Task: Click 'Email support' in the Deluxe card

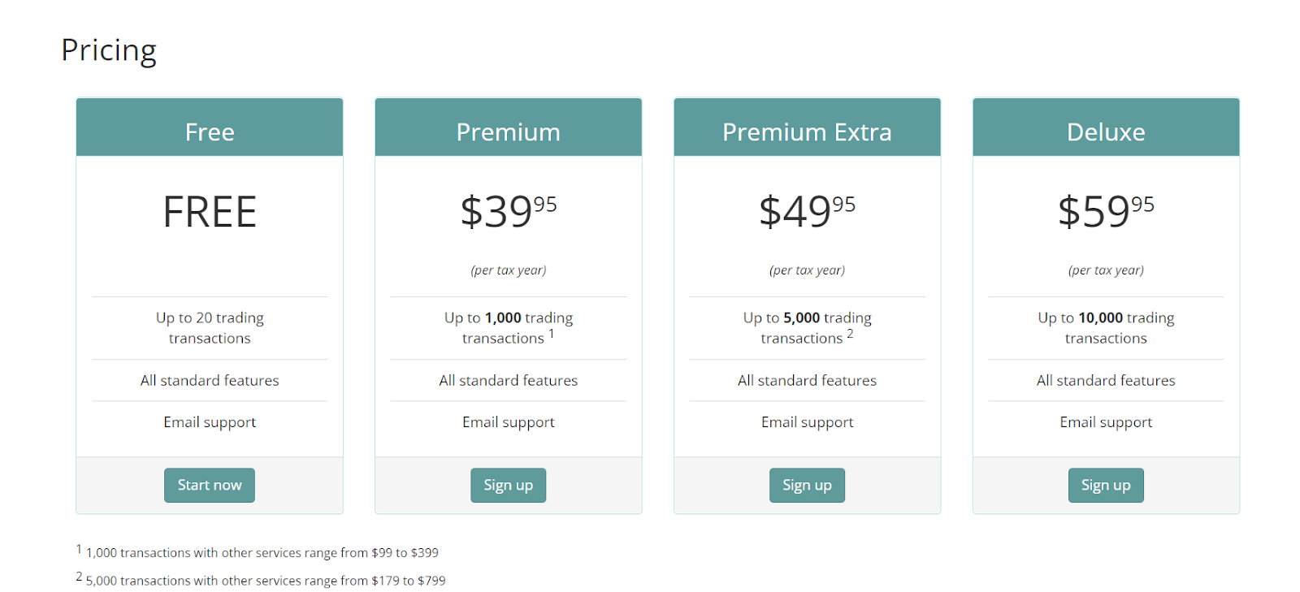Action: [x=1106, y=422]
